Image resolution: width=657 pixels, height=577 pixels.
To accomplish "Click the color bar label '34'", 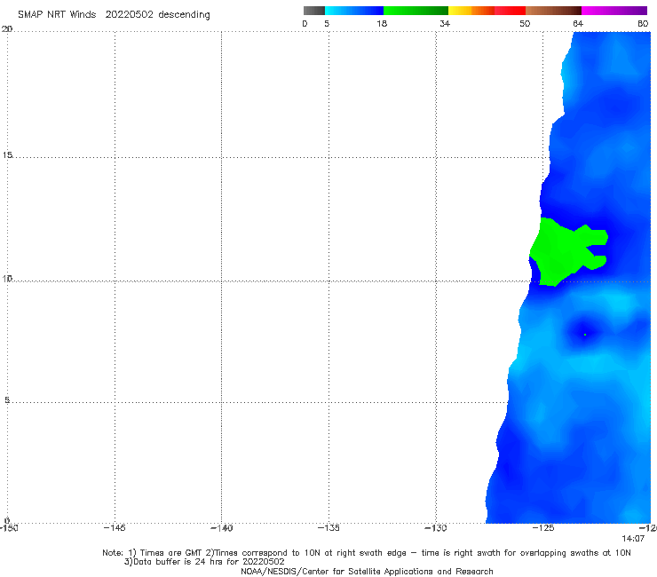I will point(445,24).
